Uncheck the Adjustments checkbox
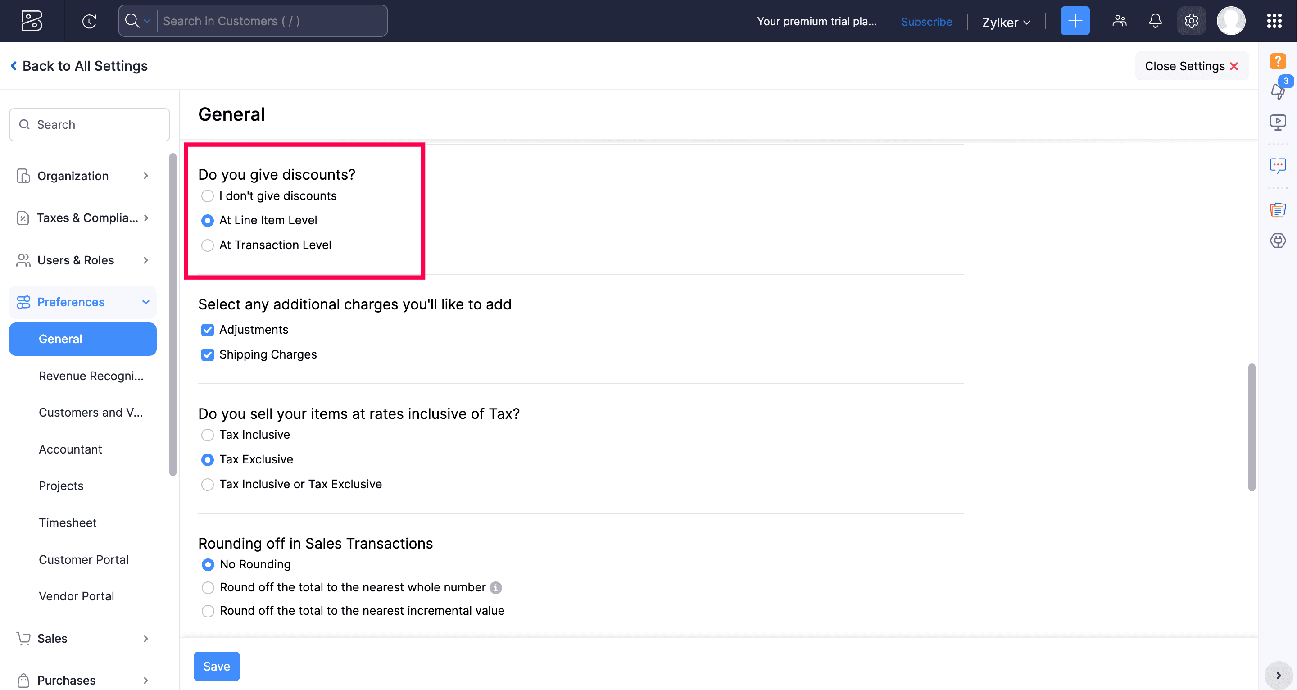Screen dimensions: 1297x690 coord(208,330)
